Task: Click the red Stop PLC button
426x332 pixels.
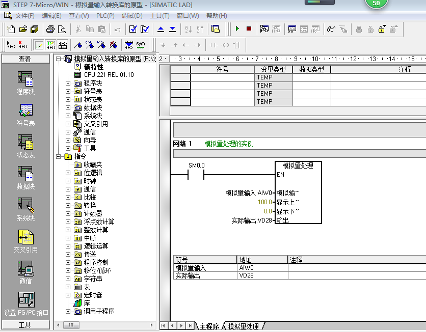Action: (x=249, y=29)
